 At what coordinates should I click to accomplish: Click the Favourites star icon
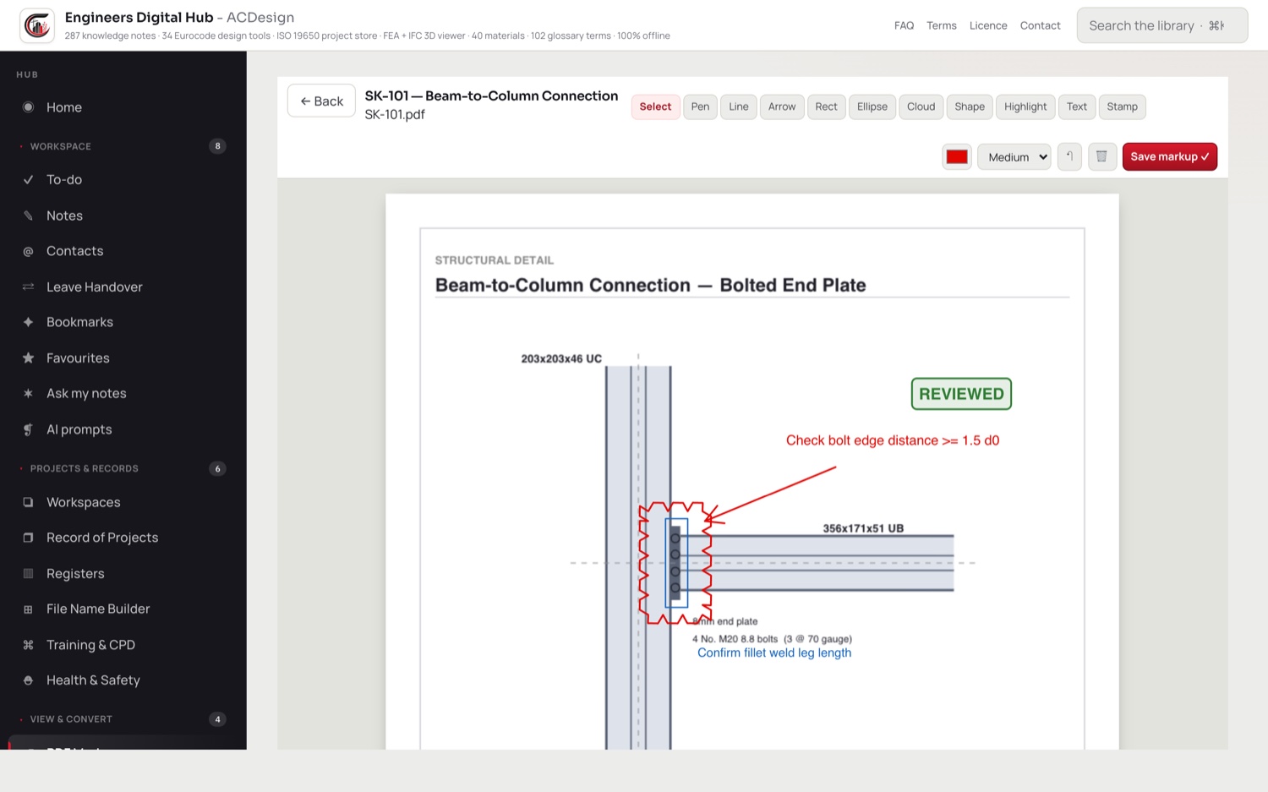28,358
